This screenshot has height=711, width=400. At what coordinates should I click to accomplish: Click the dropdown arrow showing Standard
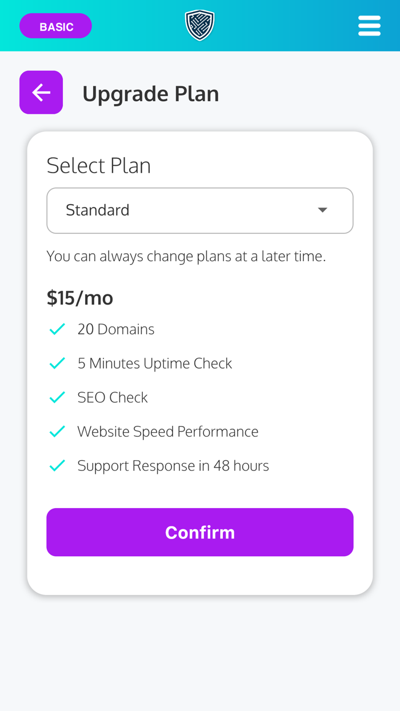click(x=323, y=210)
